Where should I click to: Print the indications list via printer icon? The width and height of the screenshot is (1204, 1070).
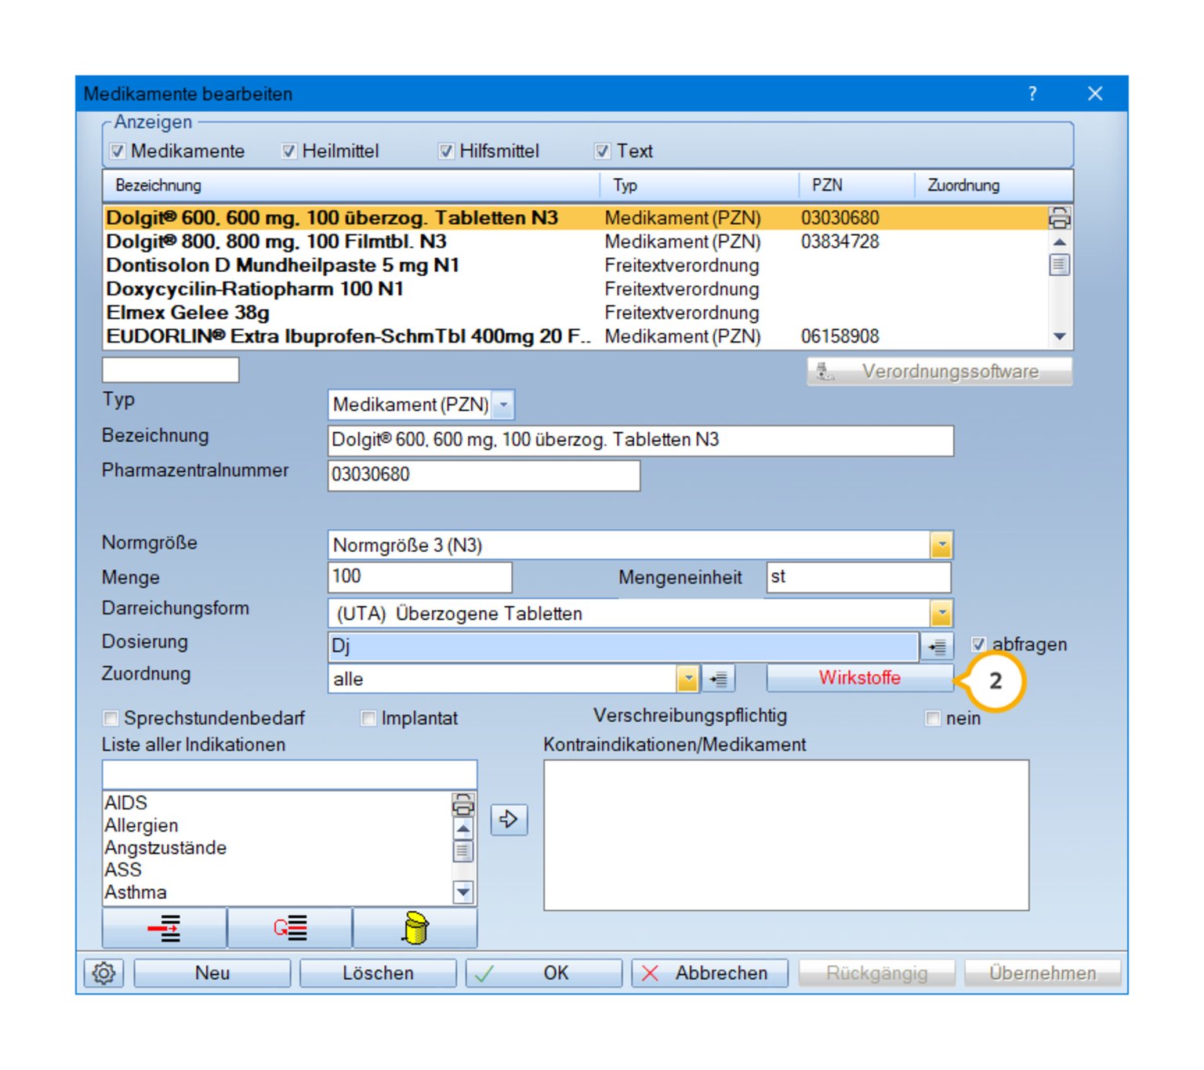pos(463,804)
